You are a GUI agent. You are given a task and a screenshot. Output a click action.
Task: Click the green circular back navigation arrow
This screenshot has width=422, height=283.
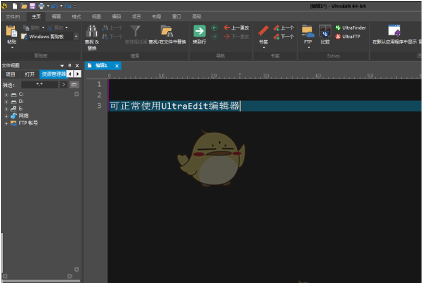point(215,28)
